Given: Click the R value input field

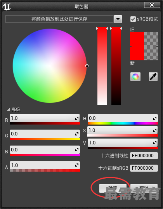Looking at the screenshot, I should [x=45, y=118].
